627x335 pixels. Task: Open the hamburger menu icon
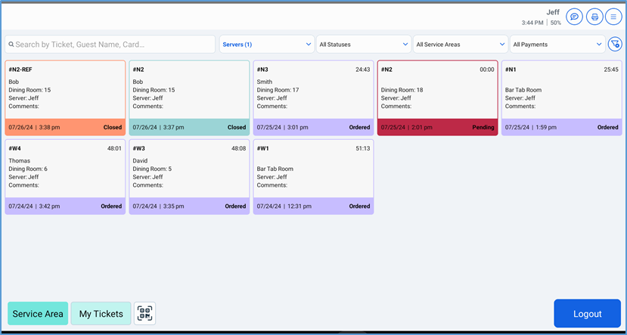tap(613, 17)
